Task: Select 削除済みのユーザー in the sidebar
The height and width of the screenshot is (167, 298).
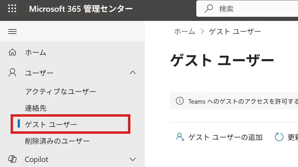Action: click(57, 141)
